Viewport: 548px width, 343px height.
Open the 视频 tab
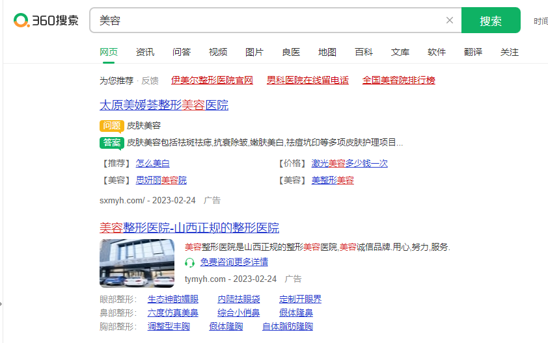(218, 53)
